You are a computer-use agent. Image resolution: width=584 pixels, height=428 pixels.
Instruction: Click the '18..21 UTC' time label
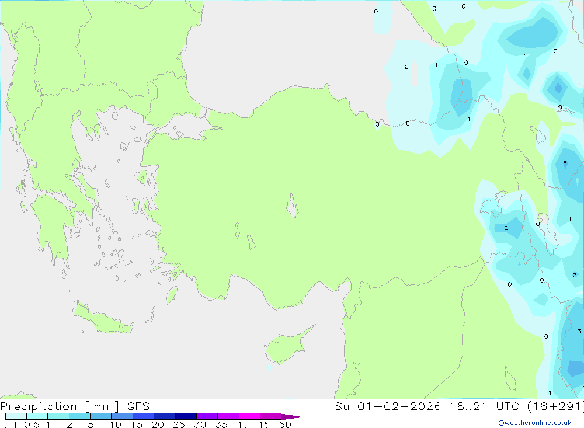[485, 406]
